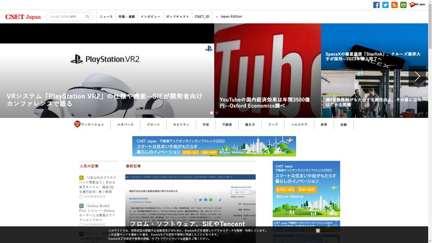Click the sidebar 不動産テック conference ad
Screen dimensions: 432x243
click(306, 189)
